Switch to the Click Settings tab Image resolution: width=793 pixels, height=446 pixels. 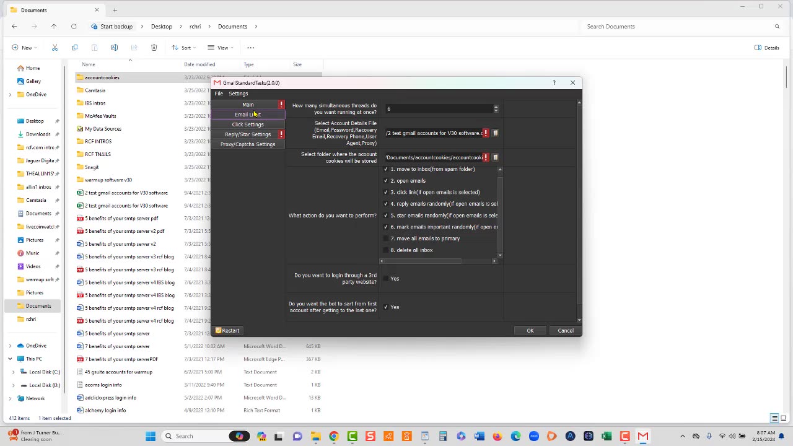[248, 125]
